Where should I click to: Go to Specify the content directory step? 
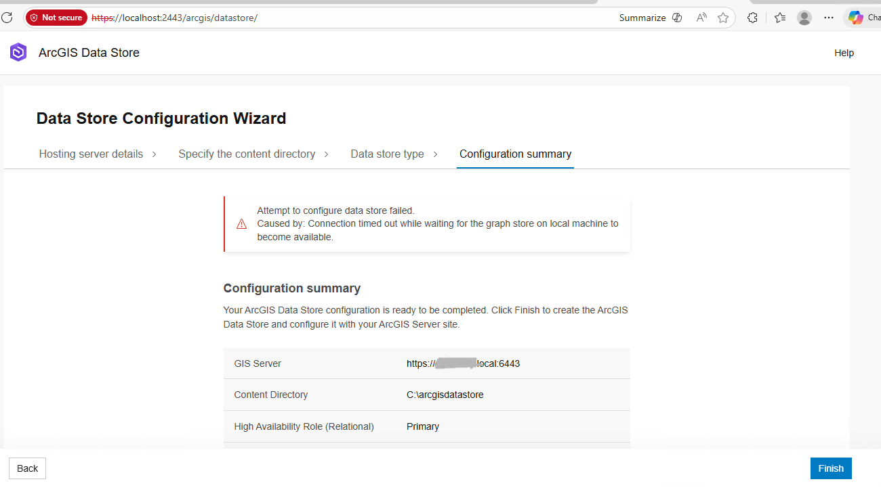(247, 154)
